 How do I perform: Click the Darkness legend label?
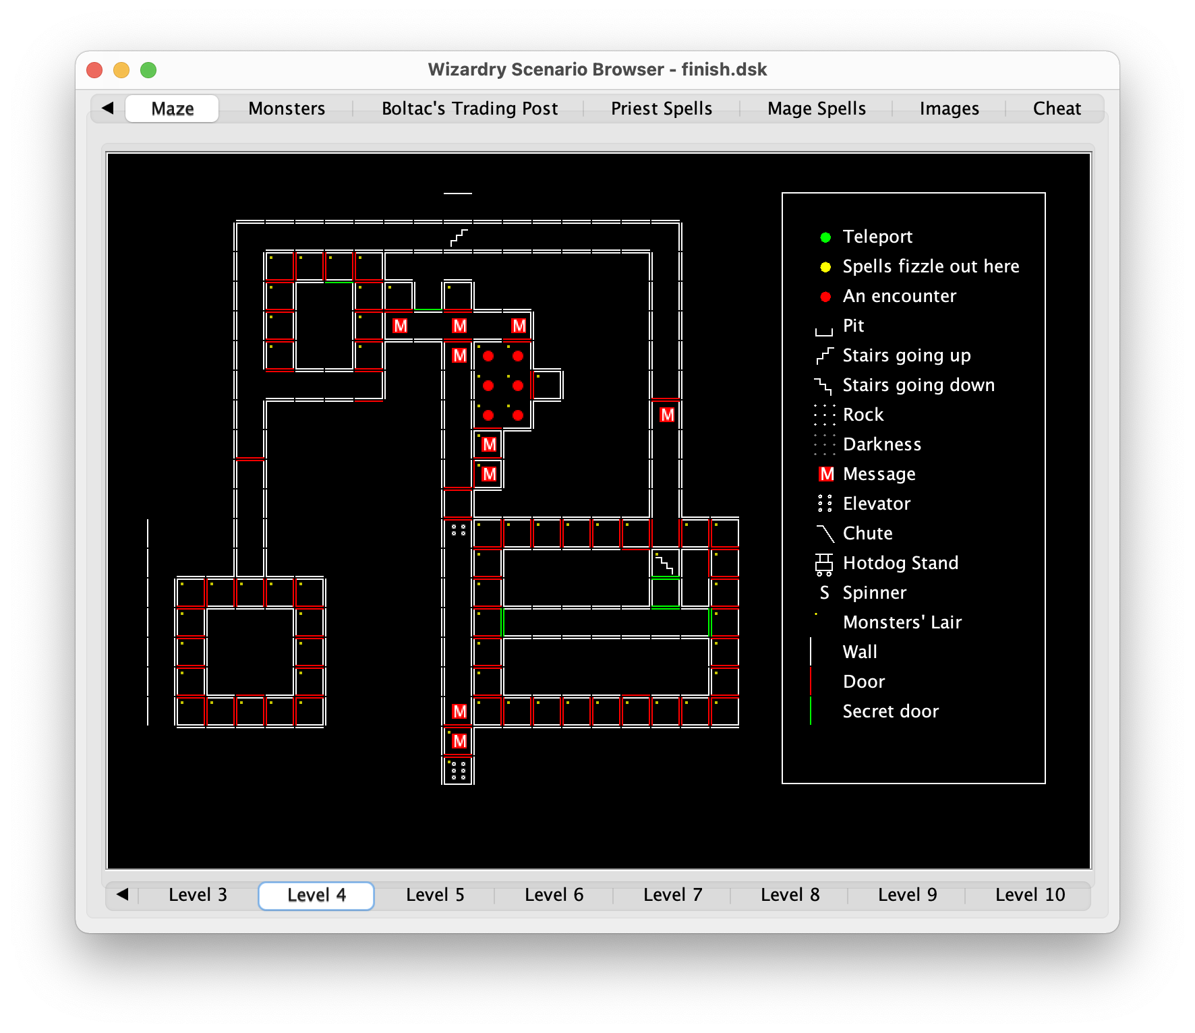[x=881, y=444]
